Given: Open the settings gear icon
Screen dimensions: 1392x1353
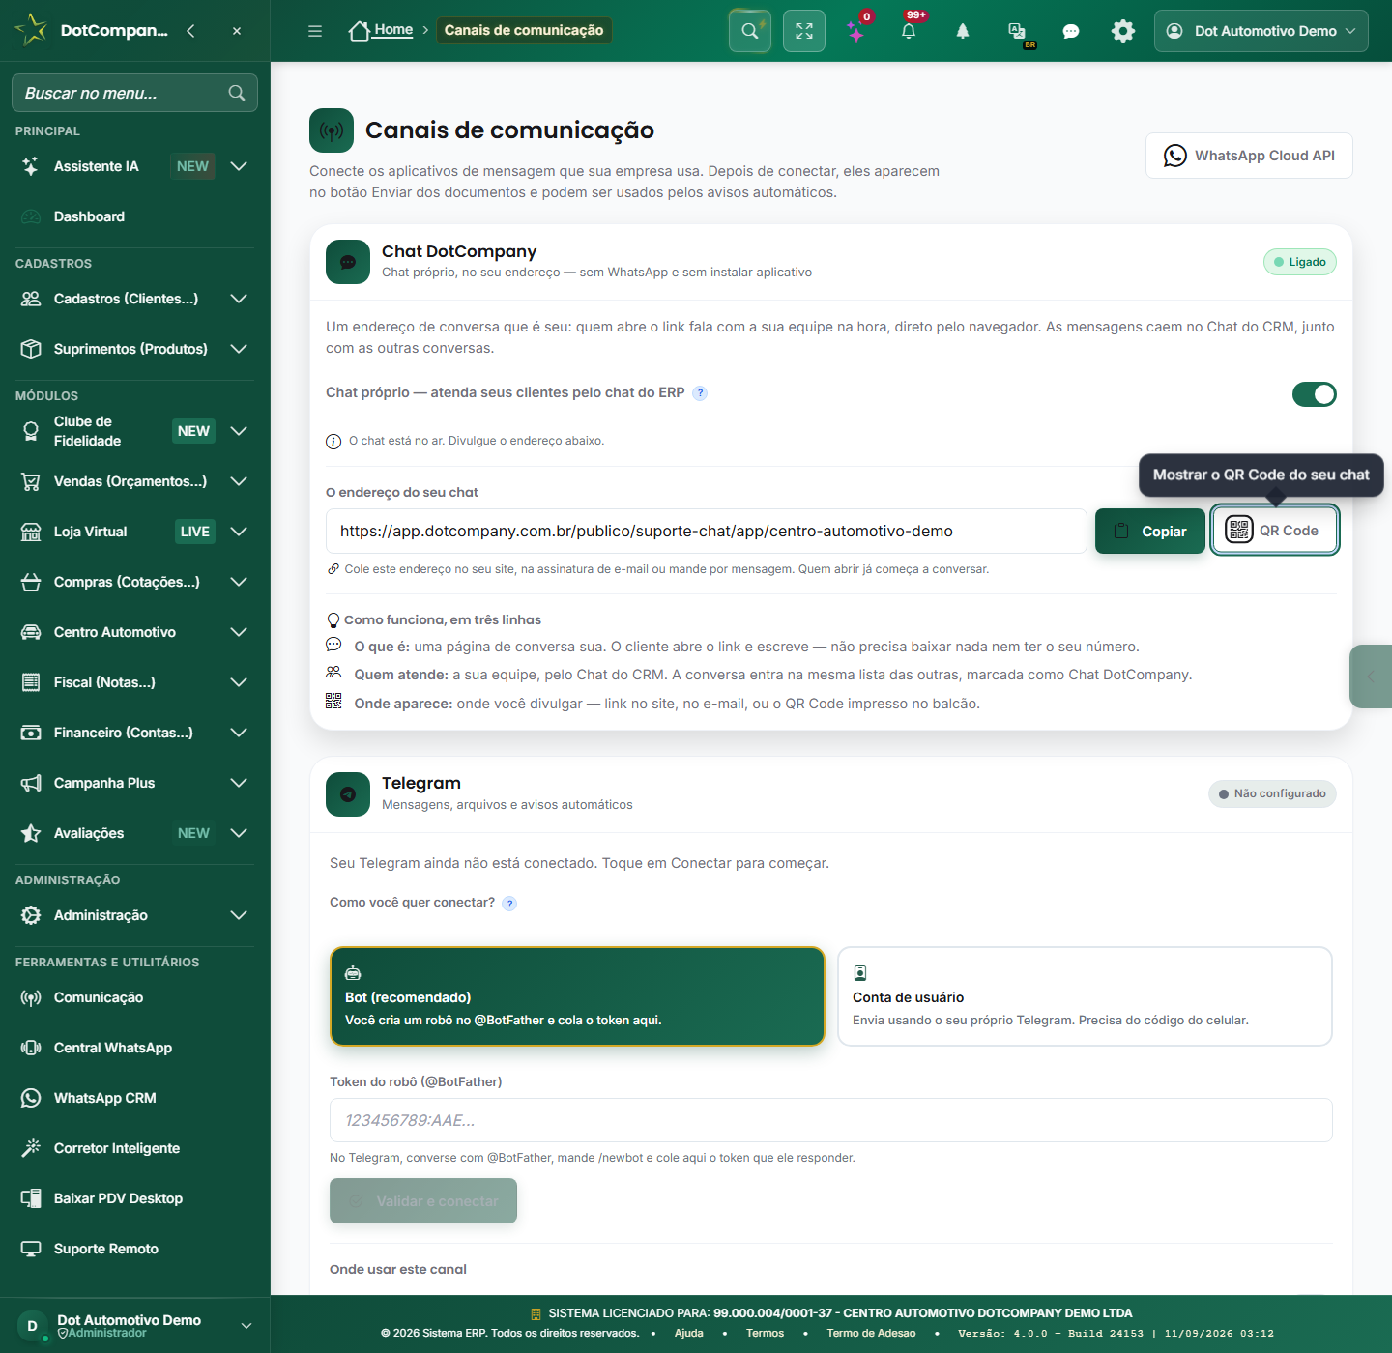Looking at the screenshot, I should pyautogui.click(x=1123, y=31).
